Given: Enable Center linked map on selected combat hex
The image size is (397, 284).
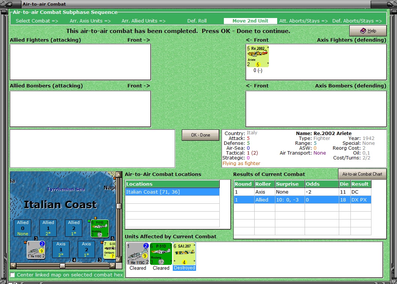Looking at the screenshot, I should click(12, 275).
